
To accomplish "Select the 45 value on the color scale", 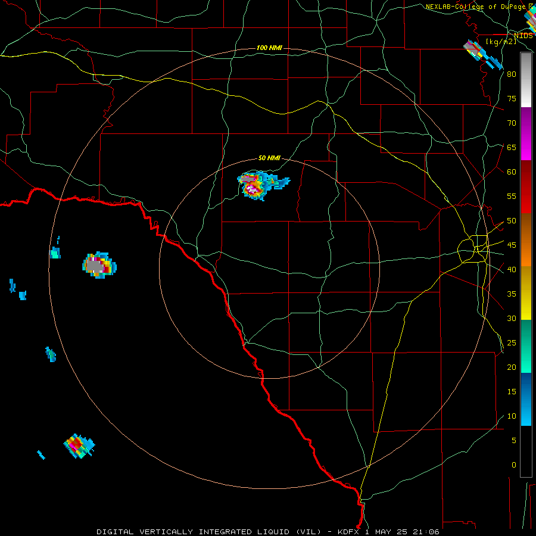I will (512, 245).
